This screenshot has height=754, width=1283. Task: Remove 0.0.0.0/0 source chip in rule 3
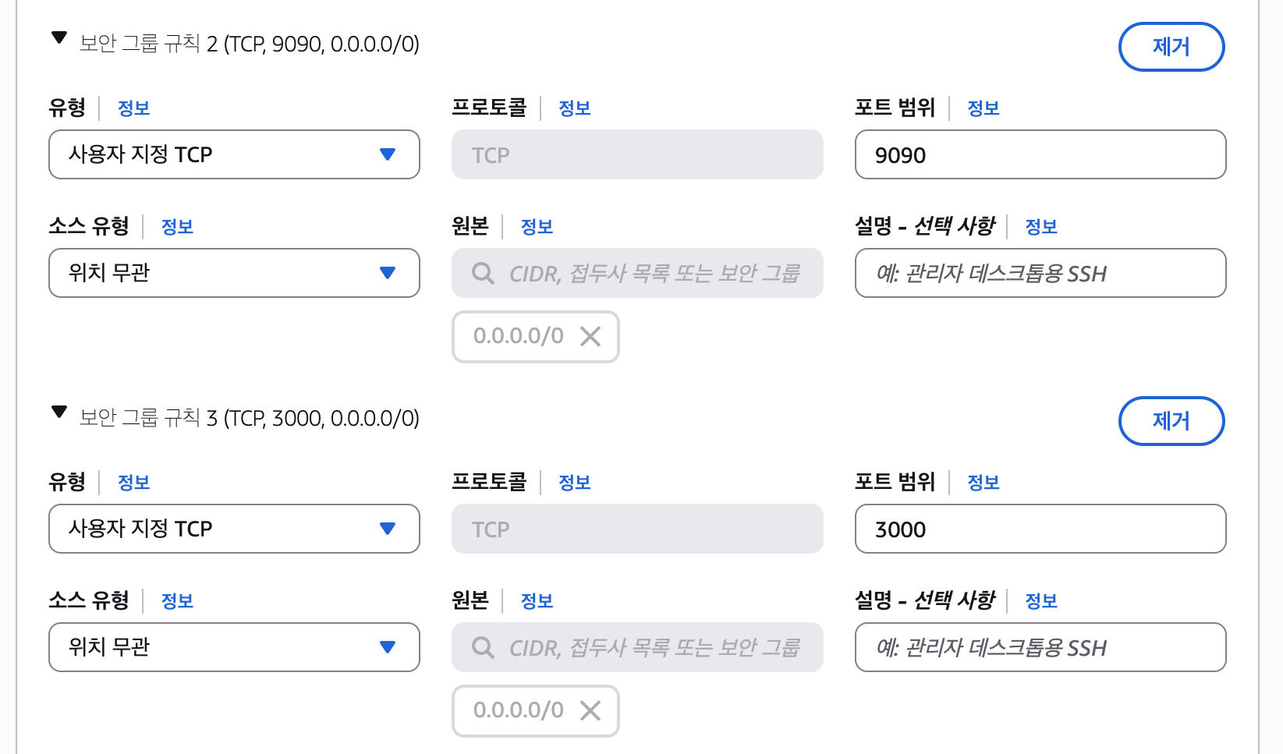coord(590,710)
